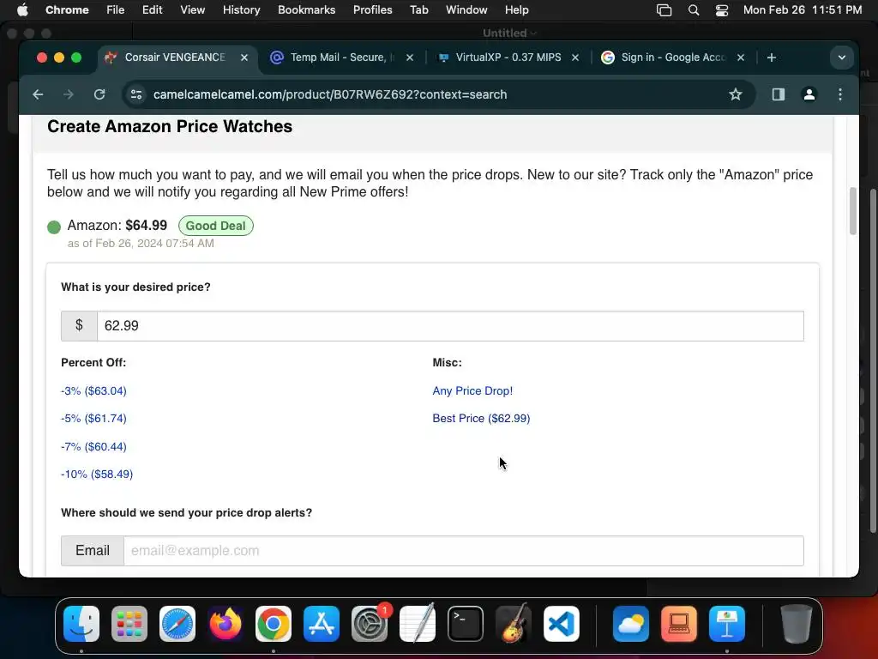This screenshot has width=878, height=659.
Task: Open Spotlight search in menu bar
Action: (x=693, y=10)
